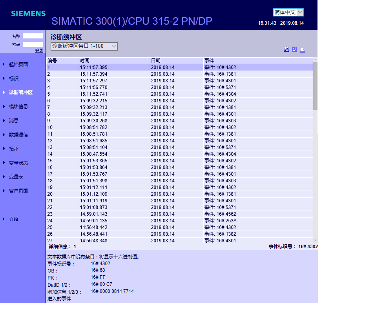Click the arrow beside 起始页面
374x318 pixels.
pos(4,64)
